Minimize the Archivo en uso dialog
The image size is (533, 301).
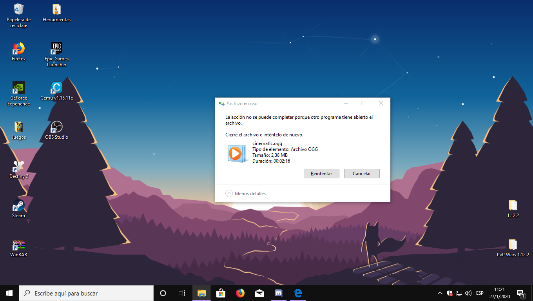[x=345, y=103]
